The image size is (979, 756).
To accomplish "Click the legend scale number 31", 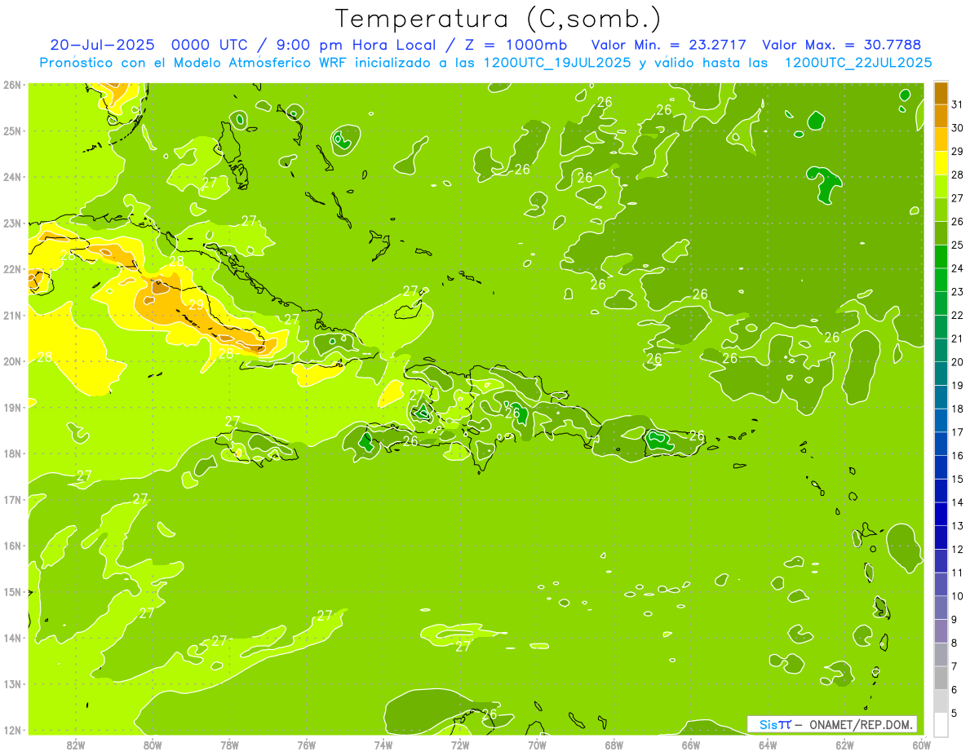I will [957, 104].
